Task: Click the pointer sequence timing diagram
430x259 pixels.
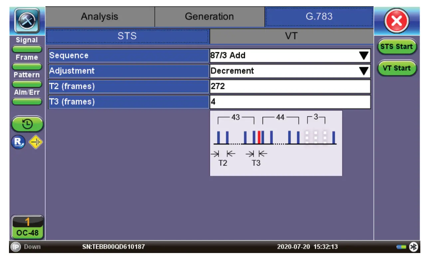Action: [276, 143]
